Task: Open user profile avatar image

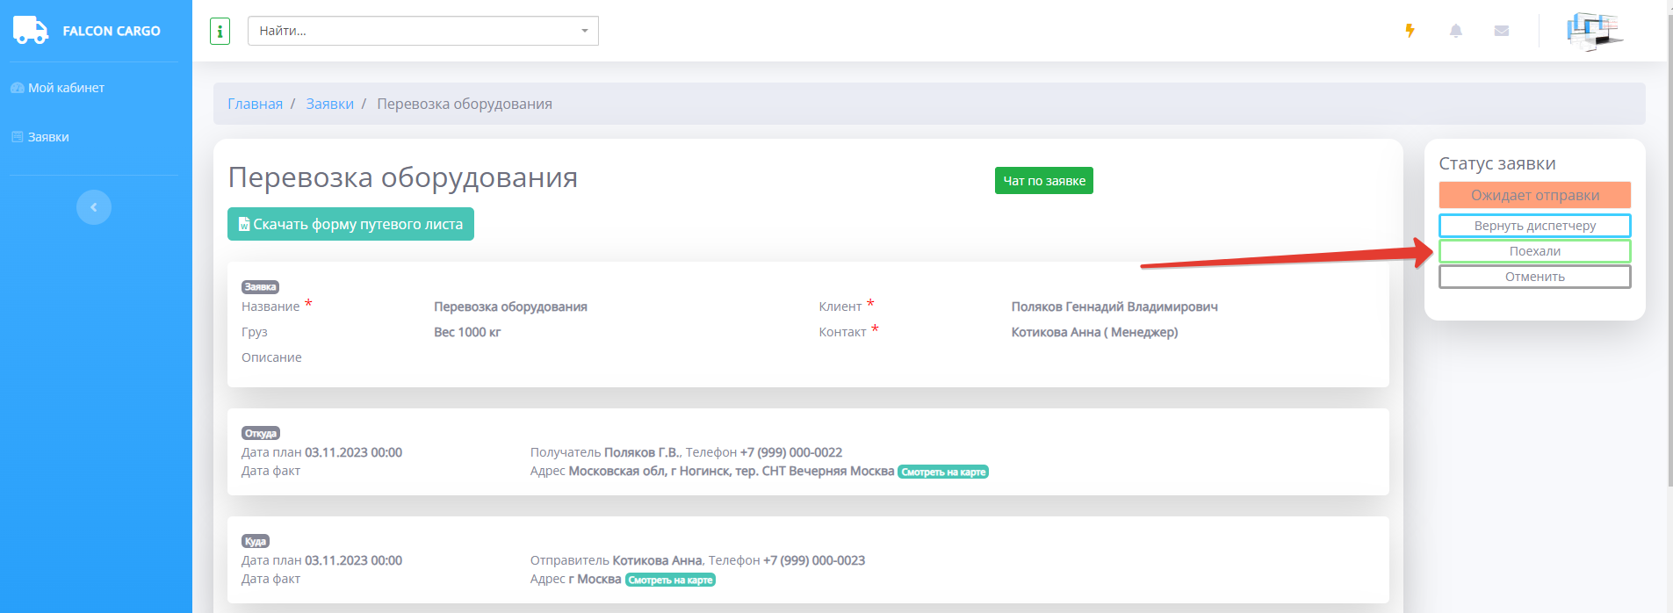Action: (1594, 31)
